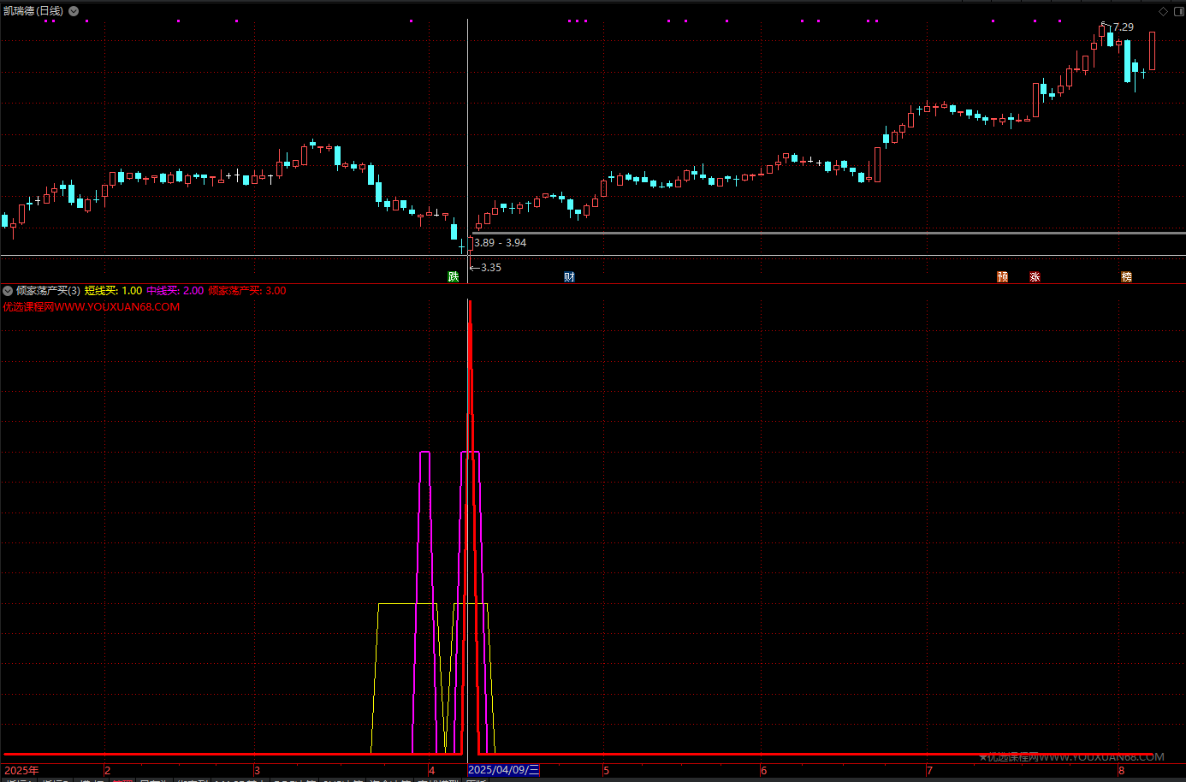Viewport: 1186px width, 782px height.
Task: Toggle the side panel icon at top right
Action: coord(1178,11)
